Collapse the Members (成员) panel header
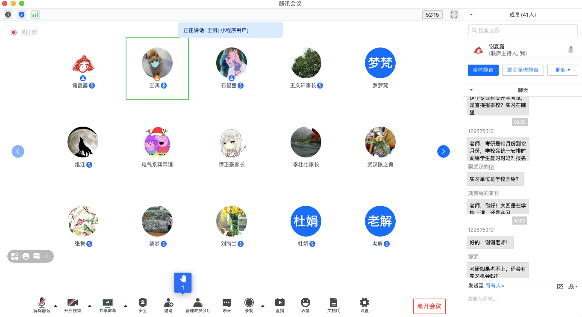Image resolution: width=582 pixels, height=317 pixels. click(471, 15)
